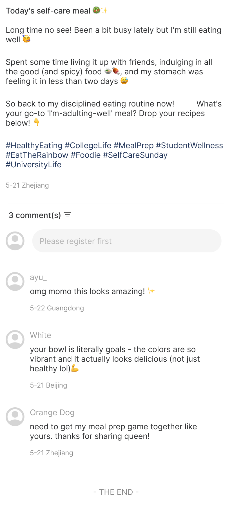Select the #EatTheRainbow hashtag
232x529 pixels.
[37, 155]
